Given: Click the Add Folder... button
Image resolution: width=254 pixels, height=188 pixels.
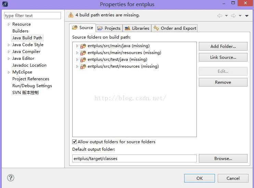Looking at the screenshot, I should (x=223, y=46).
